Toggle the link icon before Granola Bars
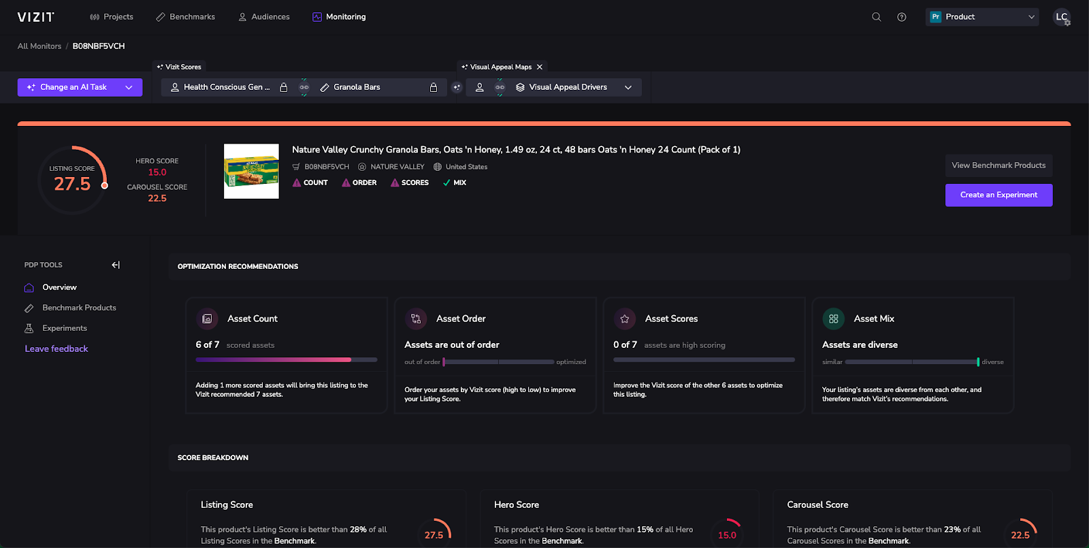1089x548 pixels. [304, 87]
